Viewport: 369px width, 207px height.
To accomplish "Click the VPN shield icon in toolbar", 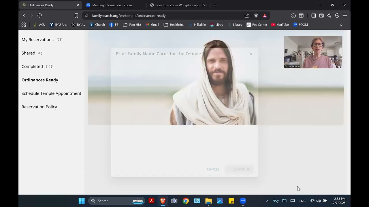I will (337, 16).
